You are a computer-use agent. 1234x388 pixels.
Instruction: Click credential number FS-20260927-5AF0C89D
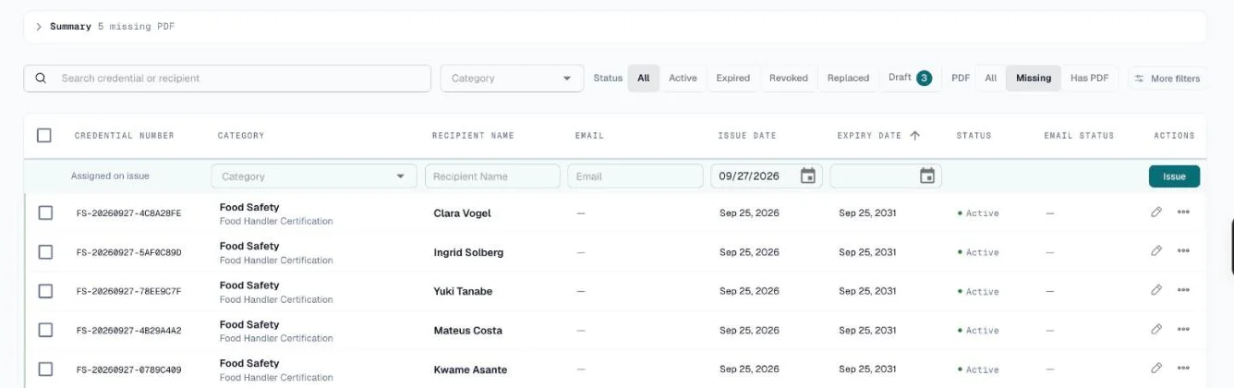(129, 252)
